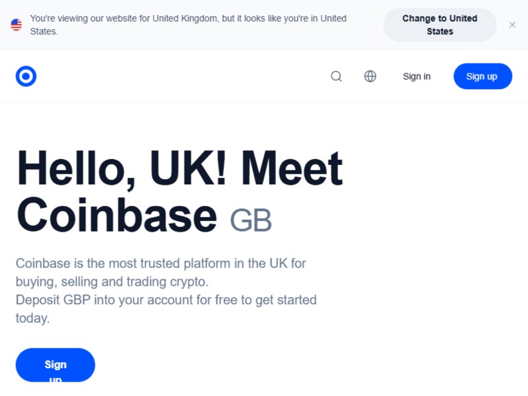The width and height of the screenshot is (528, 396).
Task: Click the Coinbase logo icon
Action: click(26, 77)
